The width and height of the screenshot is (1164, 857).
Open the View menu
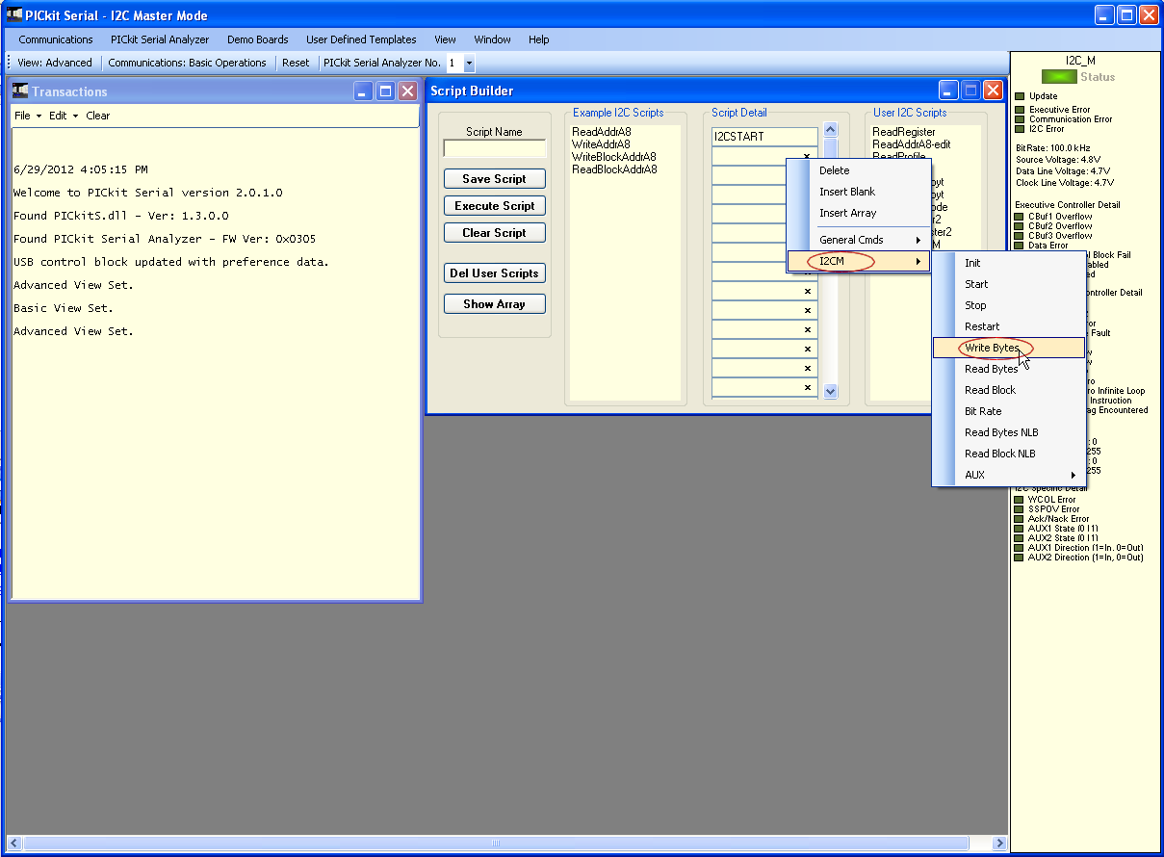point(445,39)
